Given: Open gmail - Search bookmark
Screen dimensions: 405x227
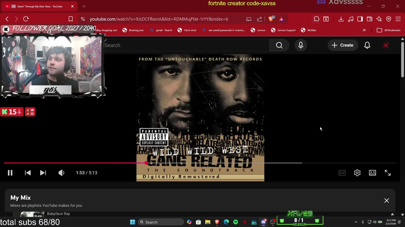Looking at the screenshot, I should click(x=161, y=30).
